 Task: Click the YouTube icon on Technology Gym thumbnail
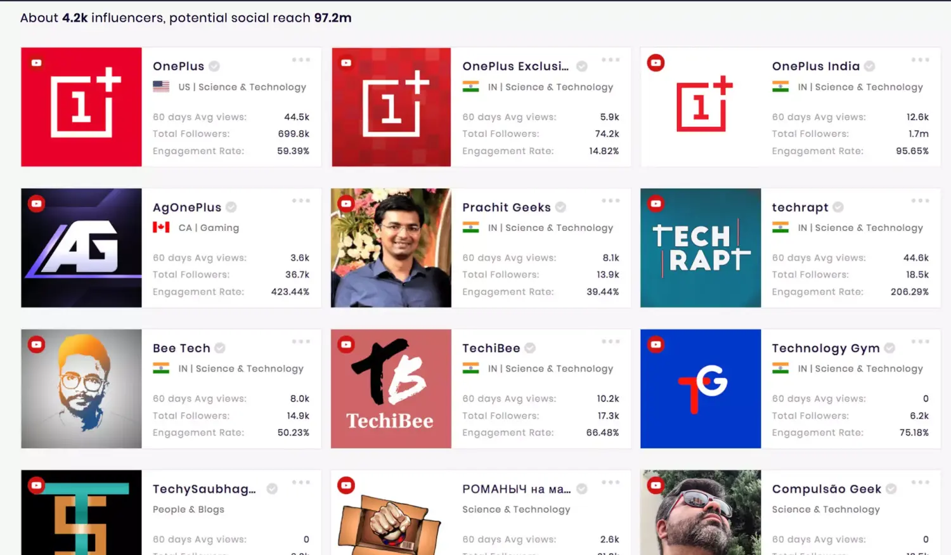tap(656, 344)
